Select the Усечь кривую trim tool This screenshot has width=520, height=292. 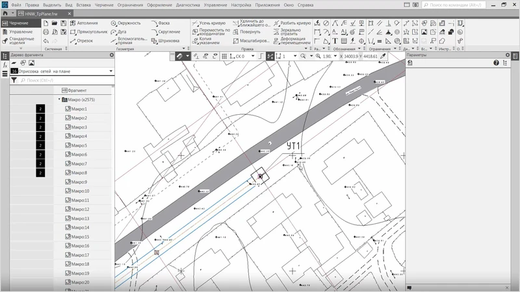tap(209, 23)
